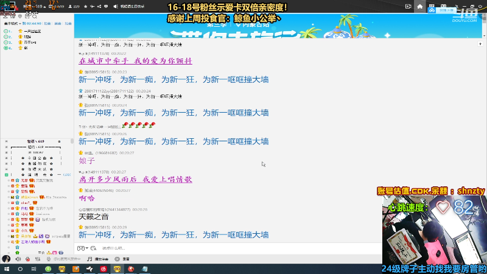
Task: Click 播放伴奏 play accompaniment button
Action: pos(97,259)
